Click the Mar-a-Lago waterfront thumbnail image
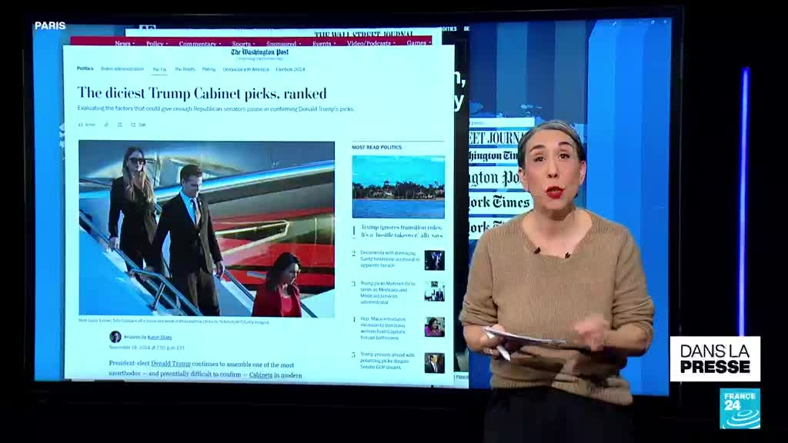The image size is (788, 443). [x=398, y=186]
